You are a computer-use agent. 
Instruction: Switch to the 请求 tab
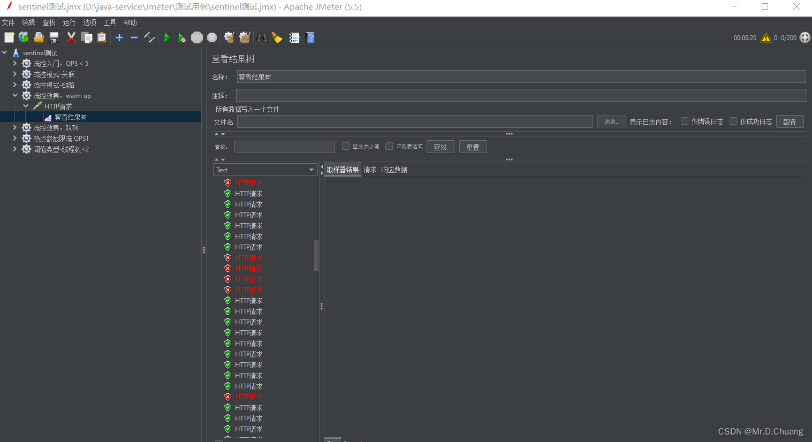click(370, 170)
